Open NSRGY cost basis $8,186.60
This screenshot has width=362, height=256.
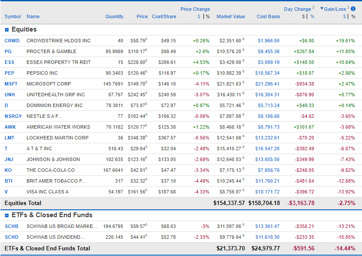[269, 117]
